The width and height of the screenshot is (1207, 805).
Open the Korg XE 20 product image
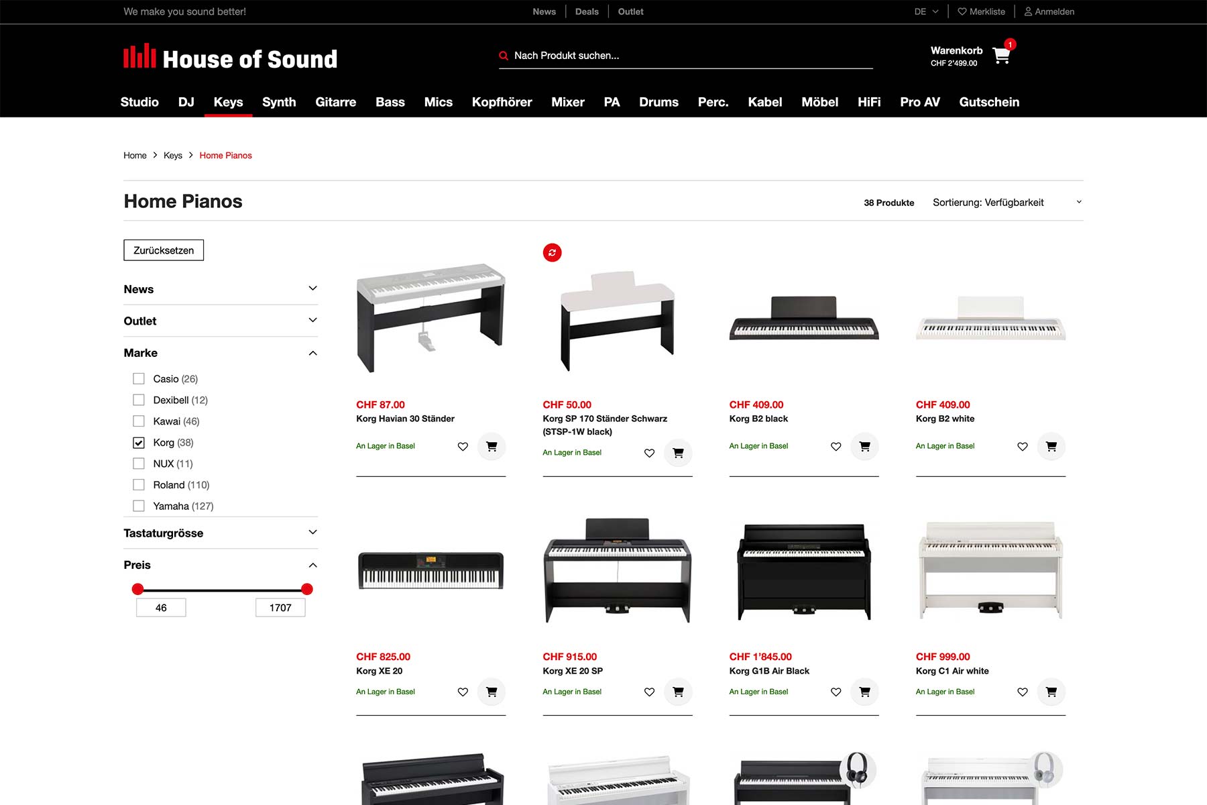[x=430, y=571]
